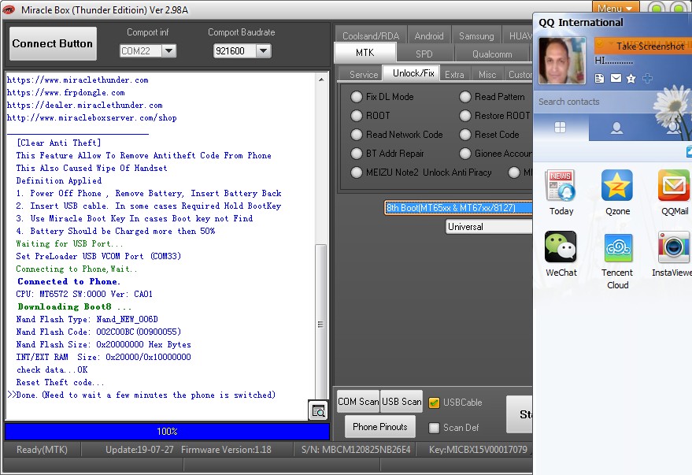This screenshot has width=692, height=475.
Task: Switch to the SPD tab
Action: [424, 54]
